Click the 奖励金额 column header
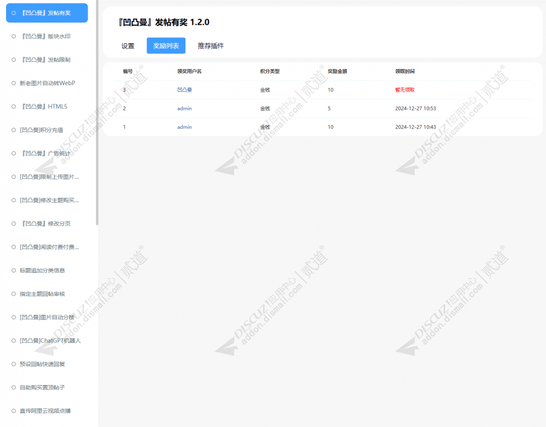 pos(337,71)
